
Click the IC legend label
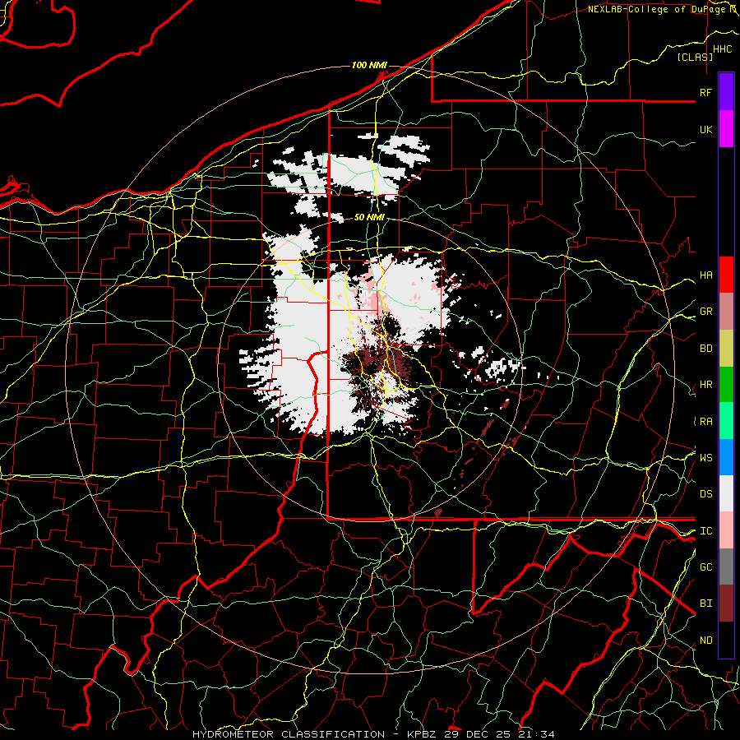tap(706, 531)
